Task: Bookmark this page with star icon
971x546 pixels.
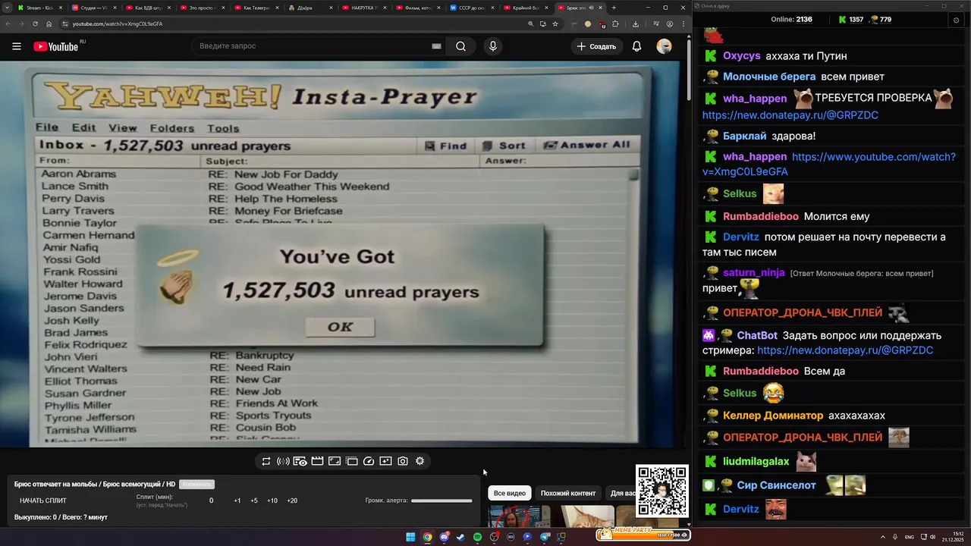Action: click(x=555, y=24)
